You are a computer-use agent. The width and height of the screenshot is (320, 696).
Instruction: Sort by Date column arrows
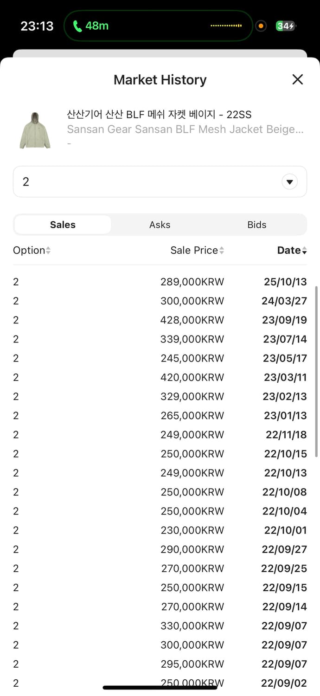click(304, 251)
